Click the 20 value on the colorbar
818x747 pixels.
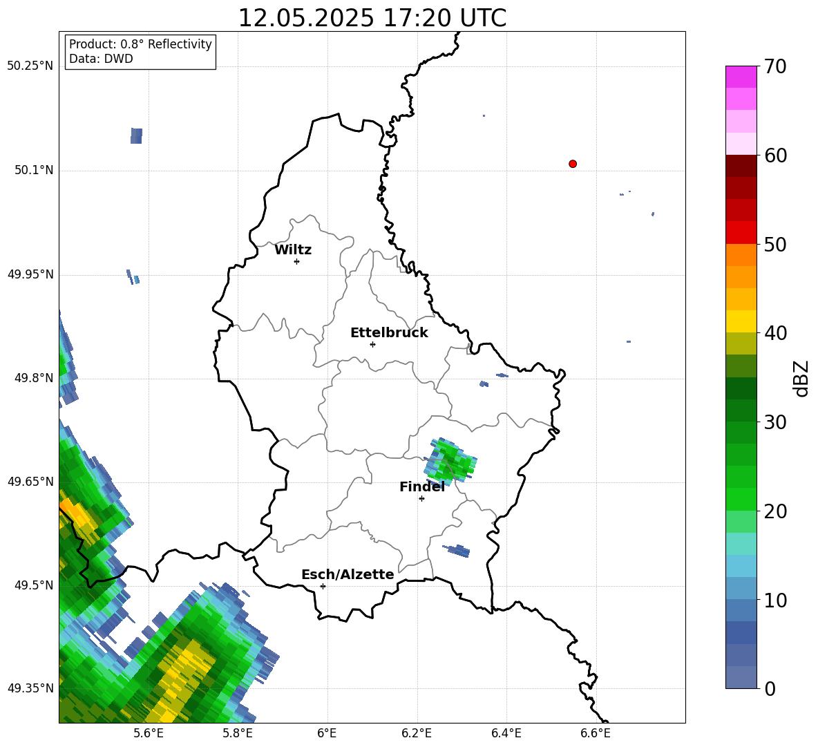click(775, 511)
